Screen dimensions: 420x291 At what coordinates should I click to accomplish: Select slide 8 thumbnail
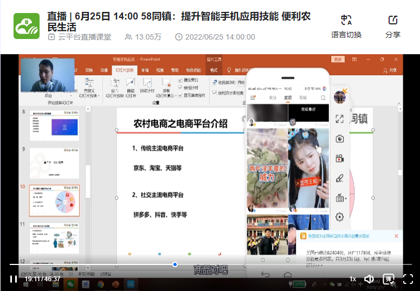pyautogui.click(x=54, y=126)
